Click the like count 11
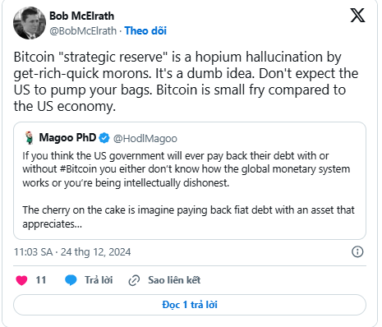Viewport: 382px width, 327px height. (41, 280)
